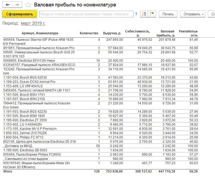Click the back navigation arrow

[x=7, y=5]
